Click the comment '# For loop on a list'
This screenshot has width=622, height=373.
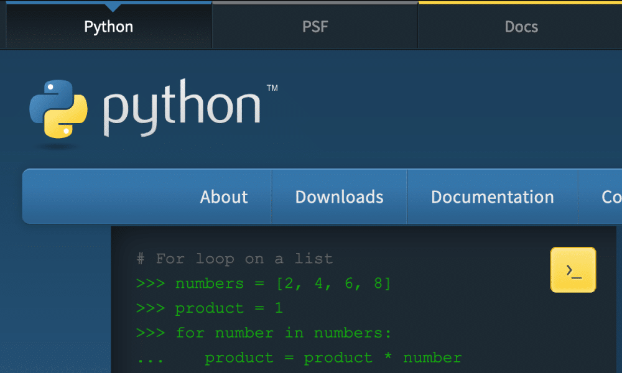click(x=234, y=259)
